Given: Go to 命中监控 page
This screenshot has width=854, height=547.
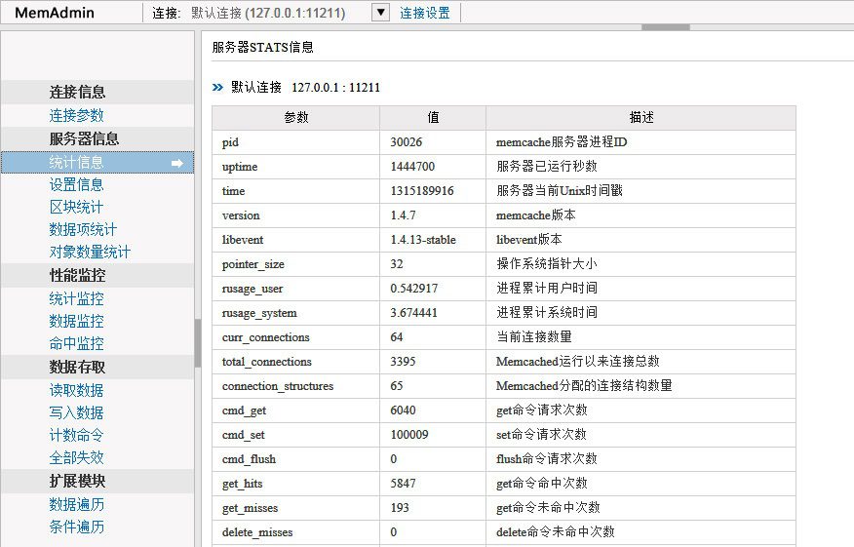Looking at the screenshot, I should point(77,343).
